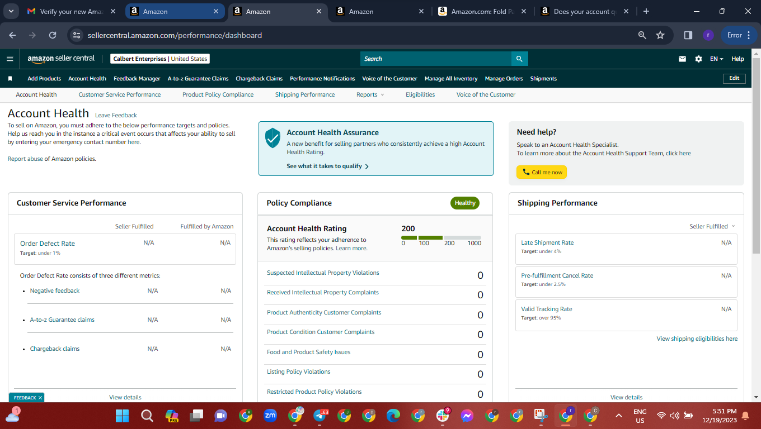Click the browser zoom magnifier icon
Viewport: 761px width, 429px height.
(x=642, y=35)
